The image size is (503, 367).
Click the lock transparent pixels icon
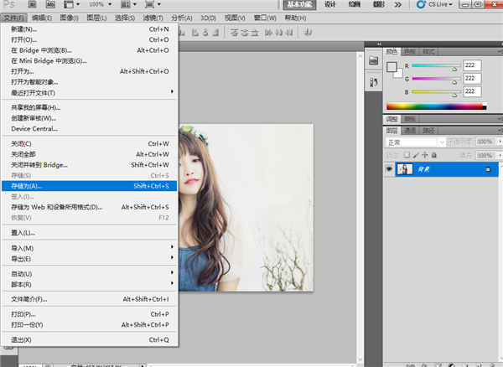[407, 155]
